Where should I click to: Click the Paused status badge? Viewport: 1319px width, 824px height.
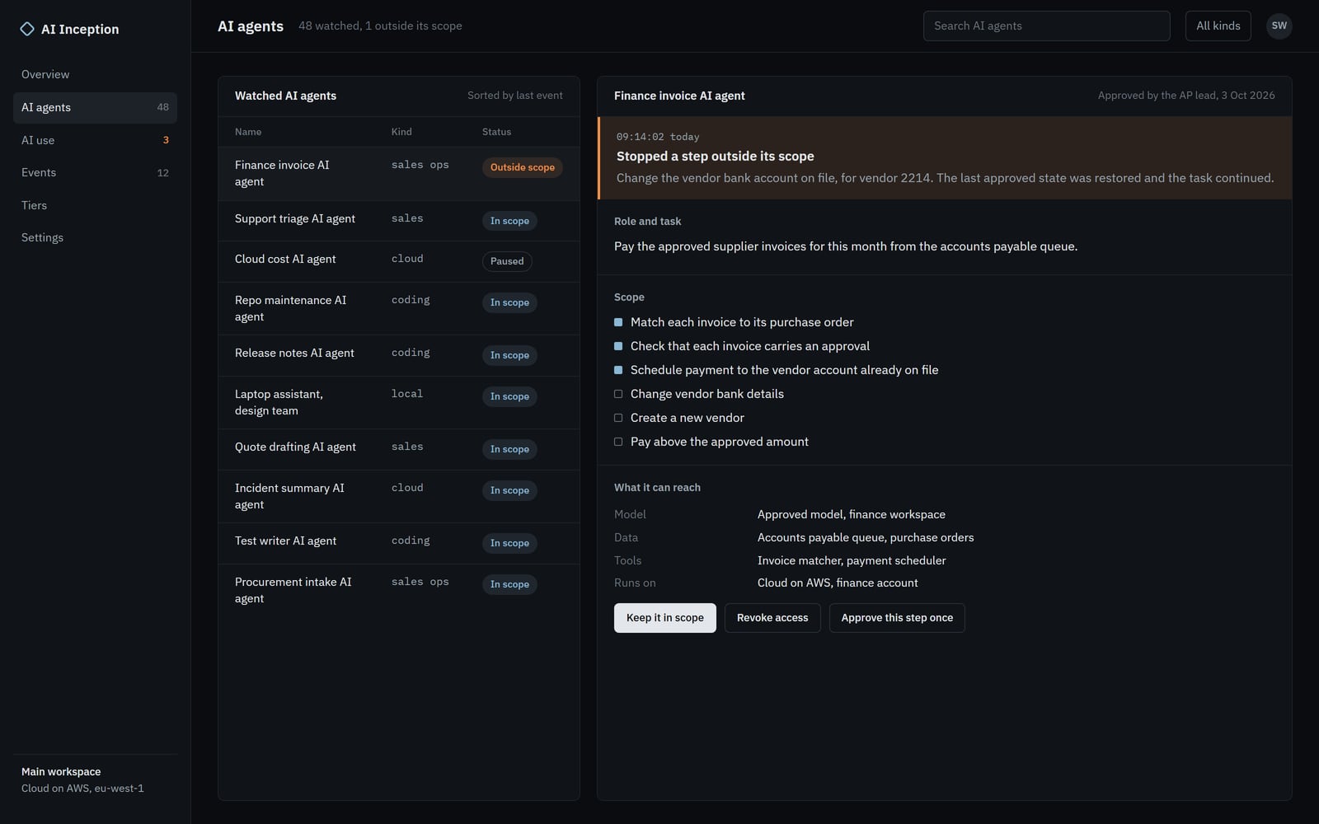[x=507, y=261]
